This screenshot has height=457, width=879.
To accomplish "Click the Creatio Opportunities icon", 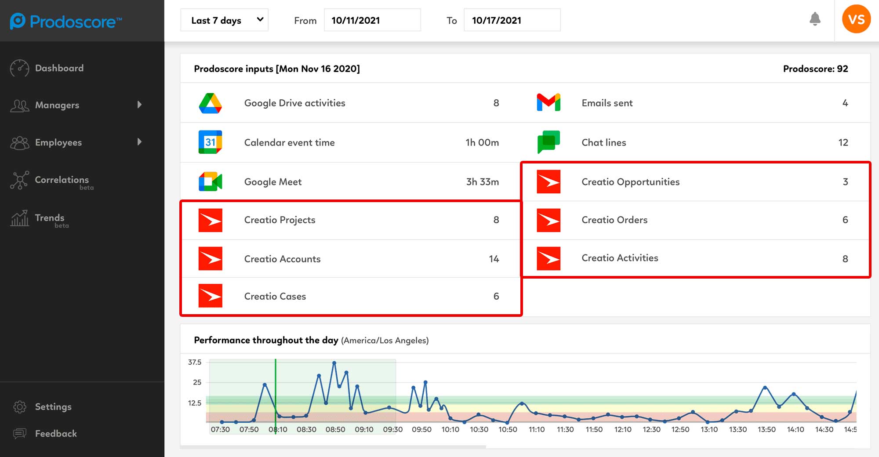I will coord(548,182).
